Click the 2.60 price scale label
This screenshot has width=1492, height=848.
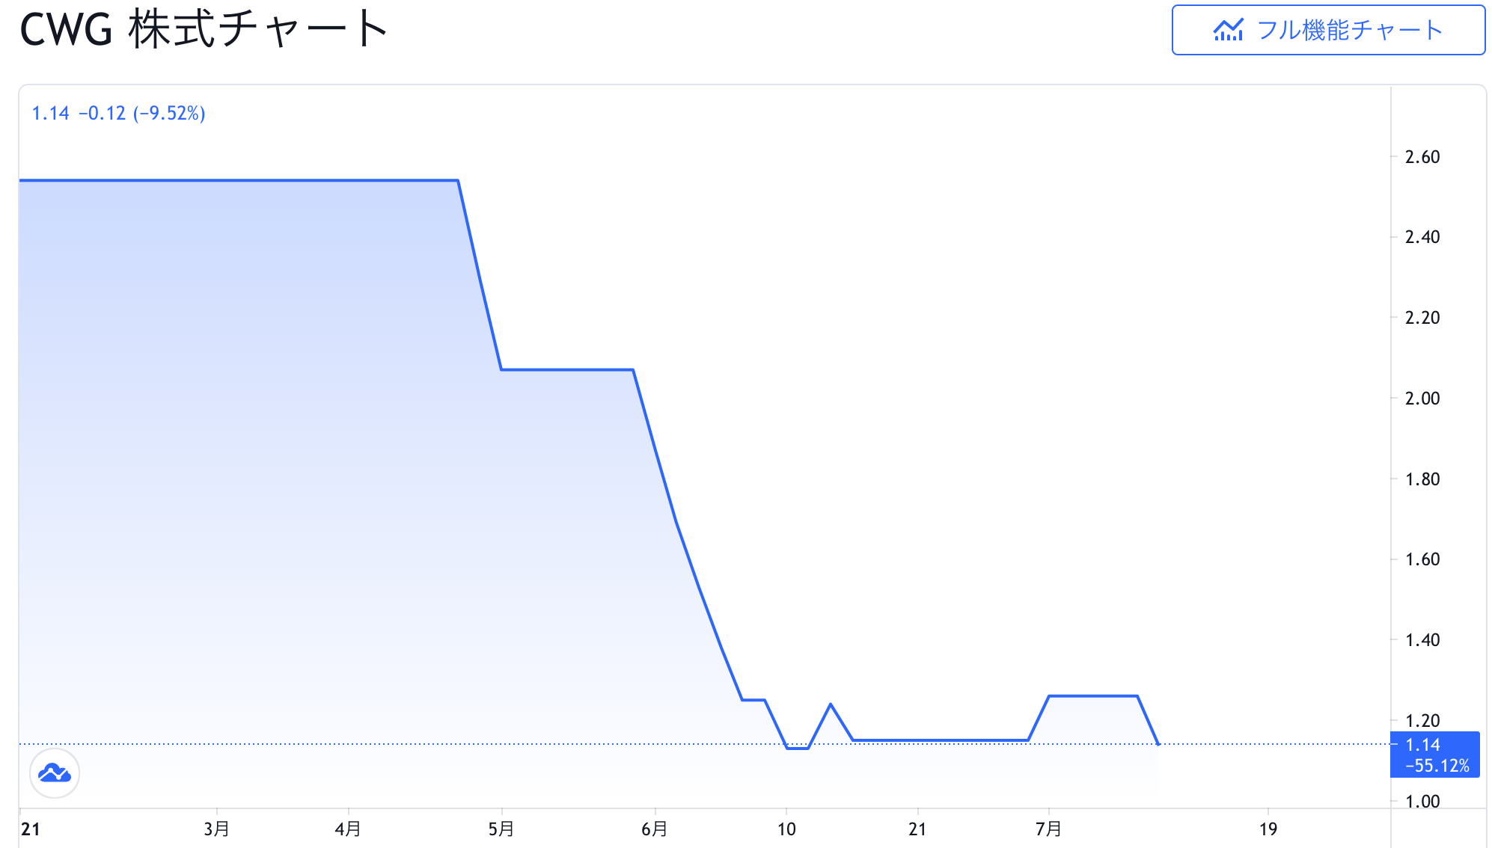coord(1422,157)
